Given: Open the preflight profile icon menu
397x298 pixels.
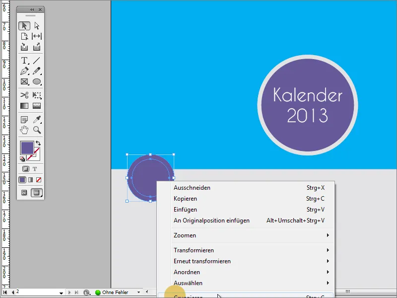Looking at the screenshot, I should pyautogui.click(x=87, y=293).
